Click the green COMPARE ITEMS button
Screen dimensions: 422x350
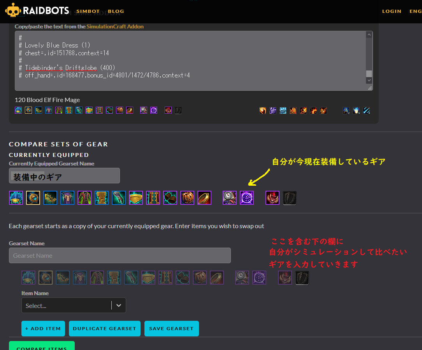coord(42,346)
